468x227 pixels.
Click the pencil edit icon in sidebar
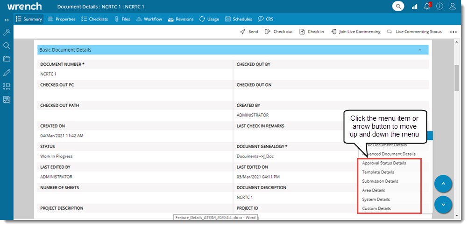pyautogui.click(x=7, y=73)
